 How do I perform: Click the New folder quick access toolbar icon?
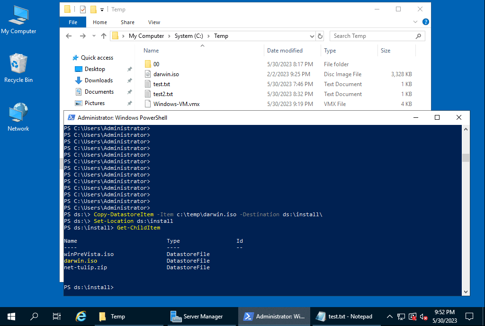pyautogui.click(x=93, y=9)
